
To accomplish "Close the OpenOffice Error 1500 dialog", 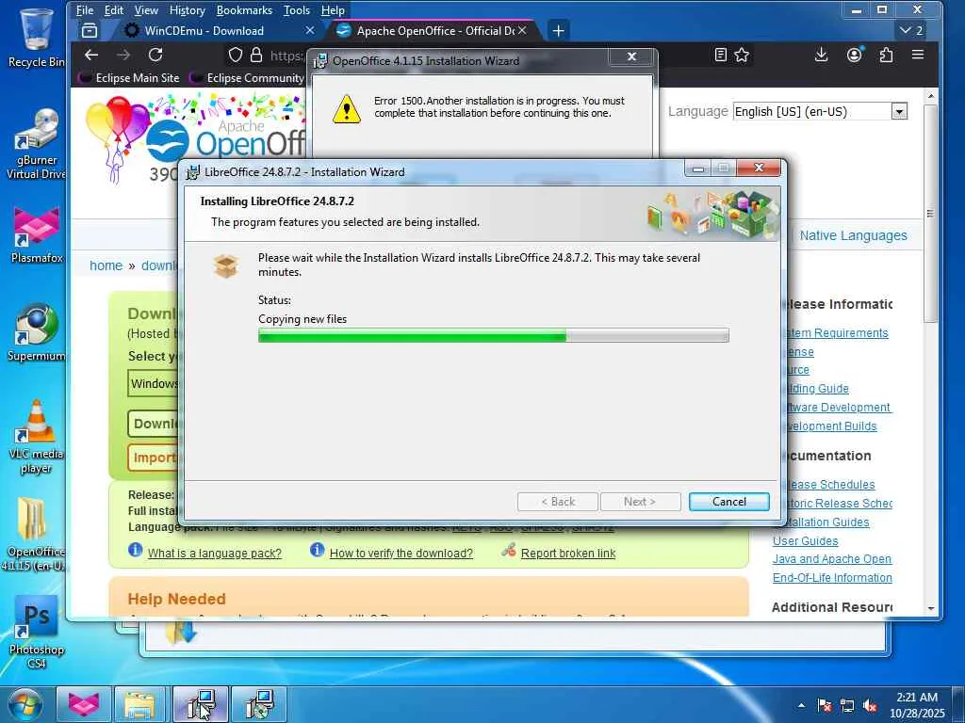I will 631,56.
